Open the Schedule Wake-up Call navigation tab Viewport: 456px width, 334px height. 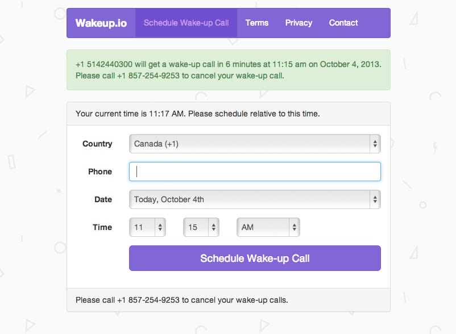[x=186, y=23]
